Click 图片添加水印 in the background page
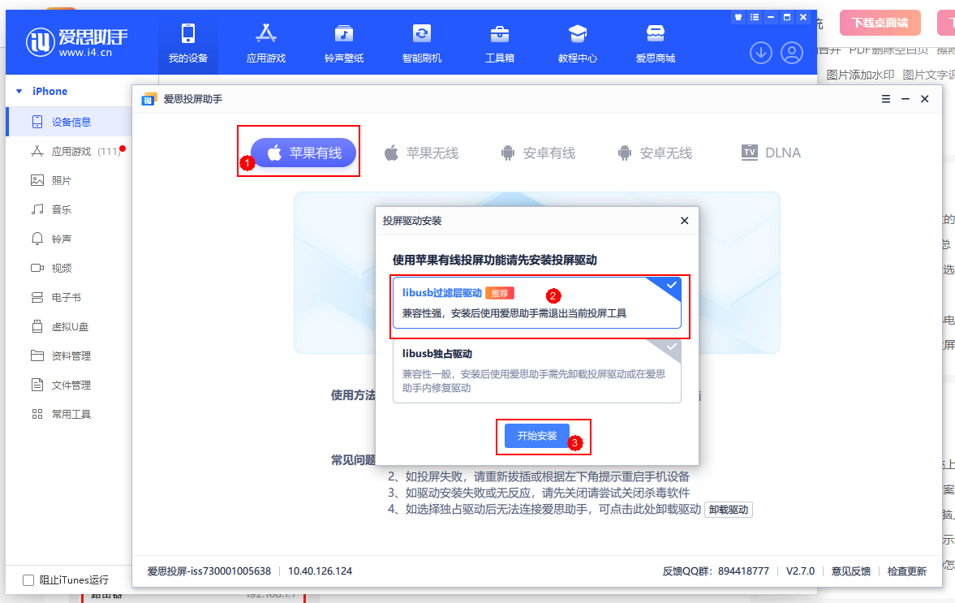Image resolution: width=955 pixels, height=603 pixels. pos(860,75)
